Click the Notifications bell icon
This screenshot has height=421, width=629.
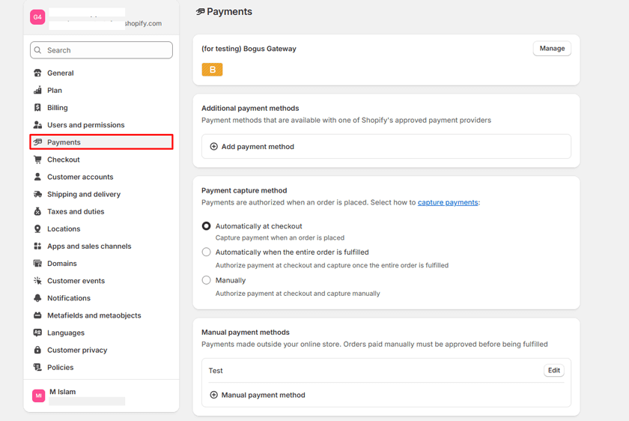tap(37, 298)
